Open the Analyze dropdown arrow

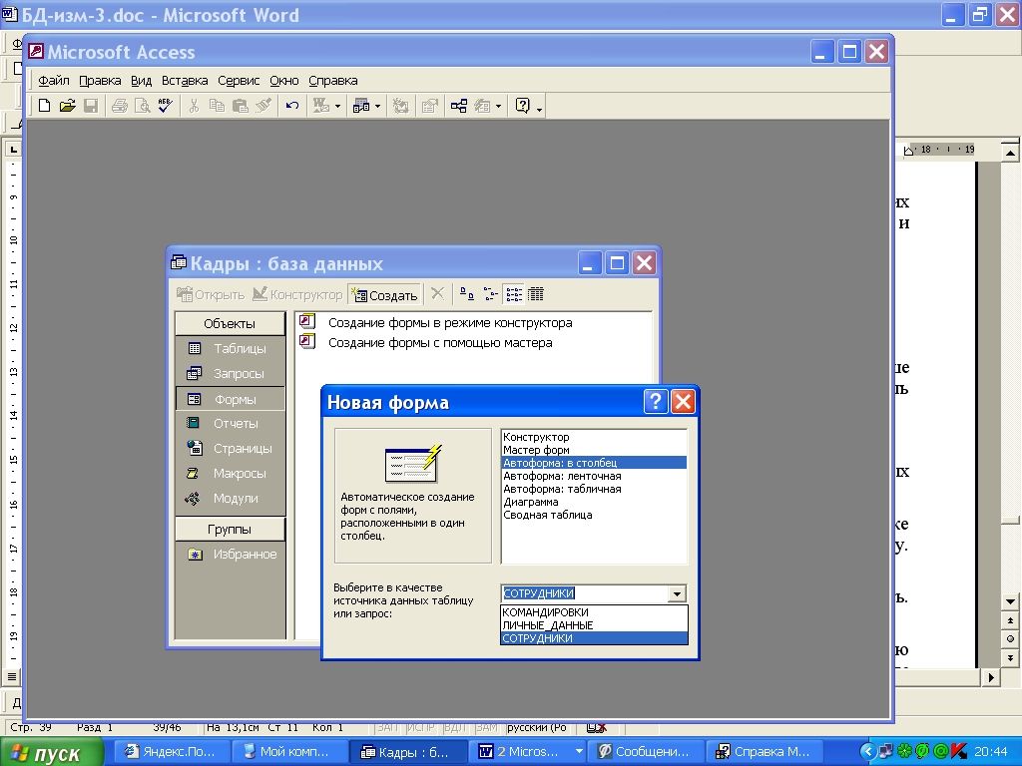pyautogui.click(x=377, y=106)
